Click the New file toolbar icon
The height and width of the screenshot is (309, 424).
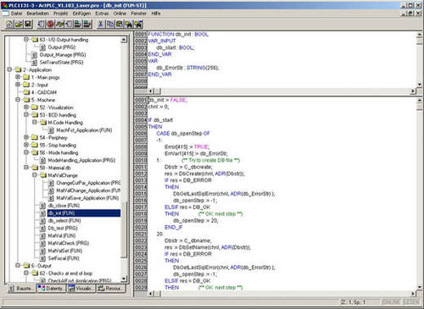[x=9, y=25]
